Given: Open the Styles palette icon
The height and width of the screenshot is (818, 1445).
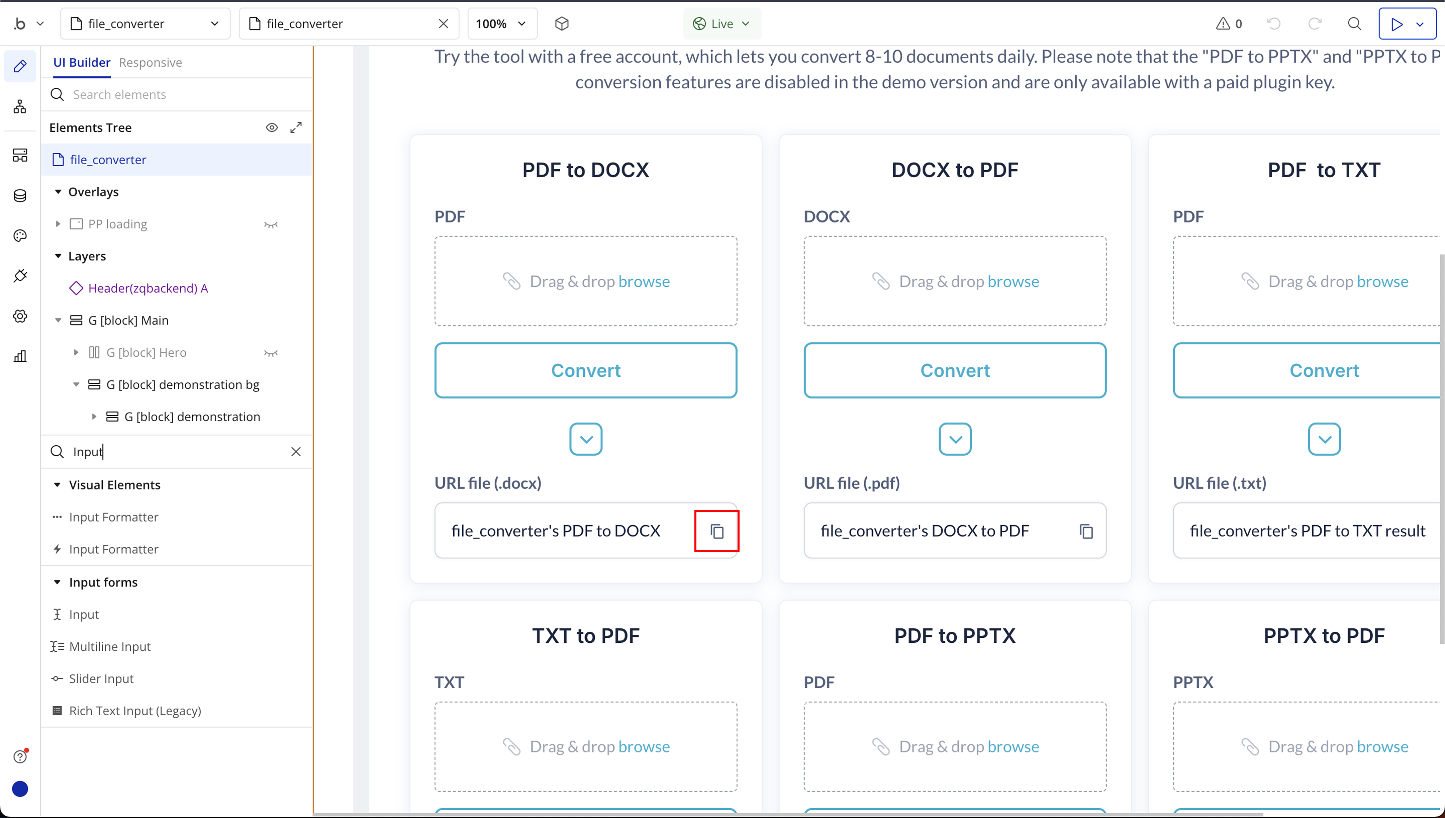Looking at the screenshot, I should (20, 236).
